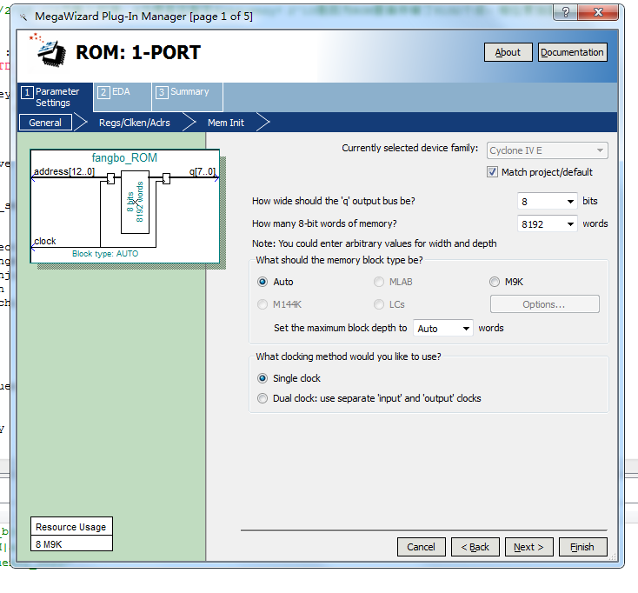The image size is (638, 593).
Task: Open the maximum block depth dropdown
Action: tap(442, 328)
